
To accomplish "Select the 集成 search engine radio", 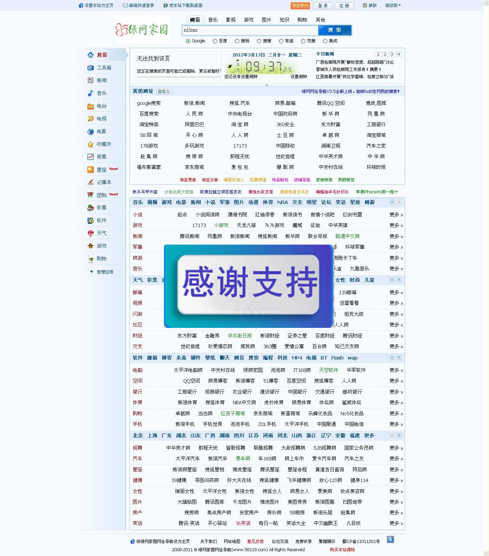I will tap(325, 41).
